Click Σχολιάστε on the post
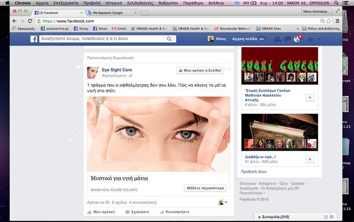This screenshot has height=222, width=354. [x=137, y=212]
